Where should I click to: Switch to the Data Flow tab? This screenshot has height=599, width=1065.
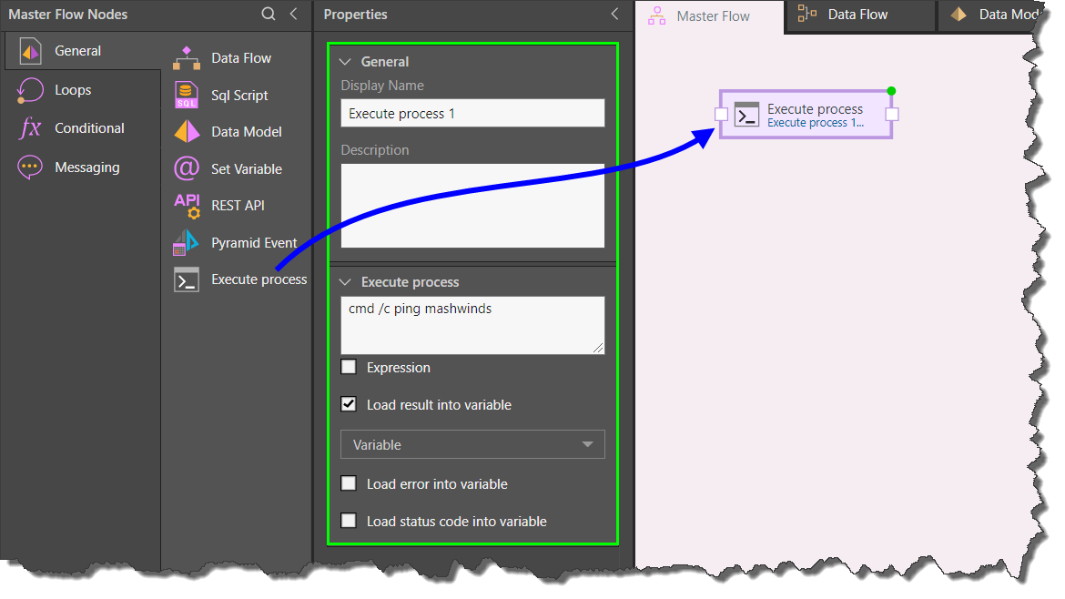pos(857,15)
